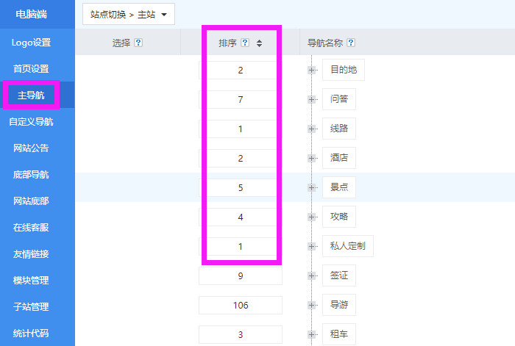Screen dimensions: 515x346
Task: Open 友情链接 sidebar item
Action: [31, 253]
